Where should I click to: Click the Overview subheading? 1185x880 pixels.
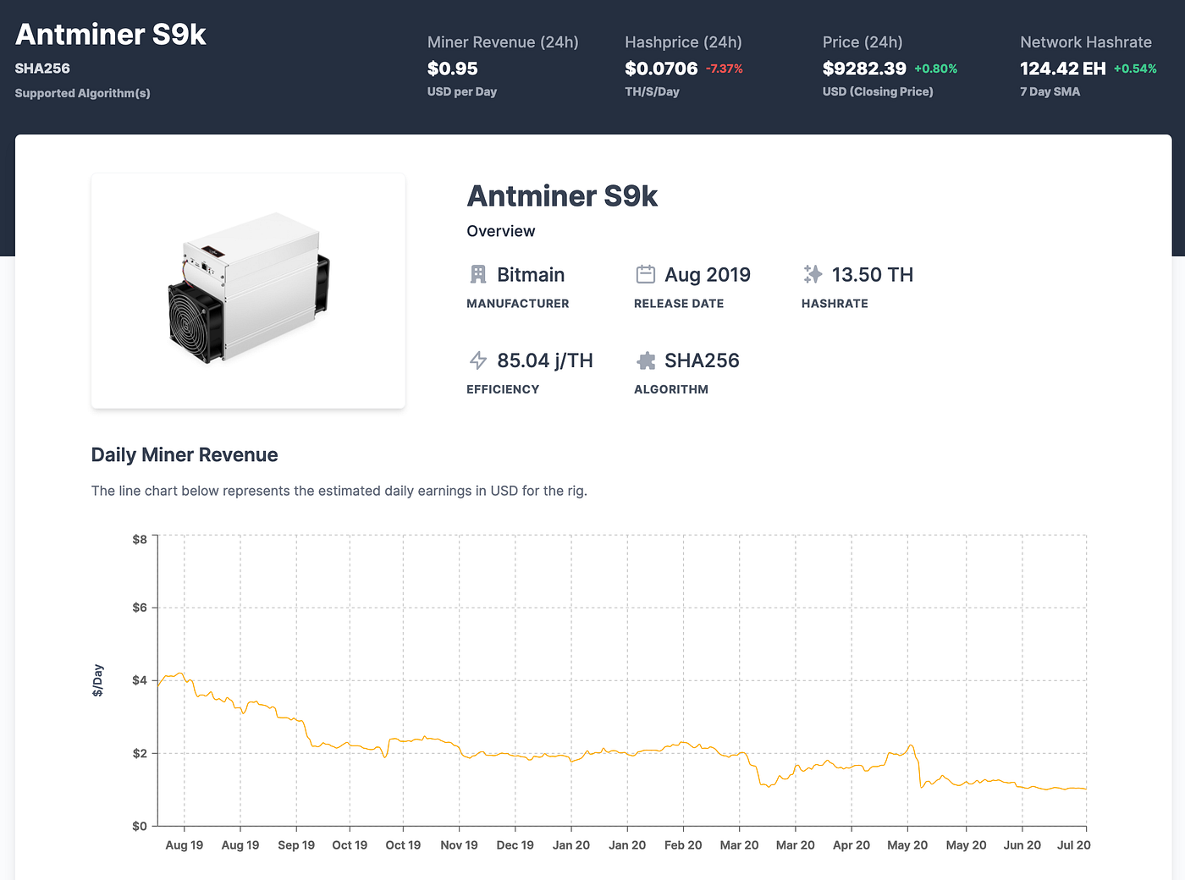pos(501,231)
